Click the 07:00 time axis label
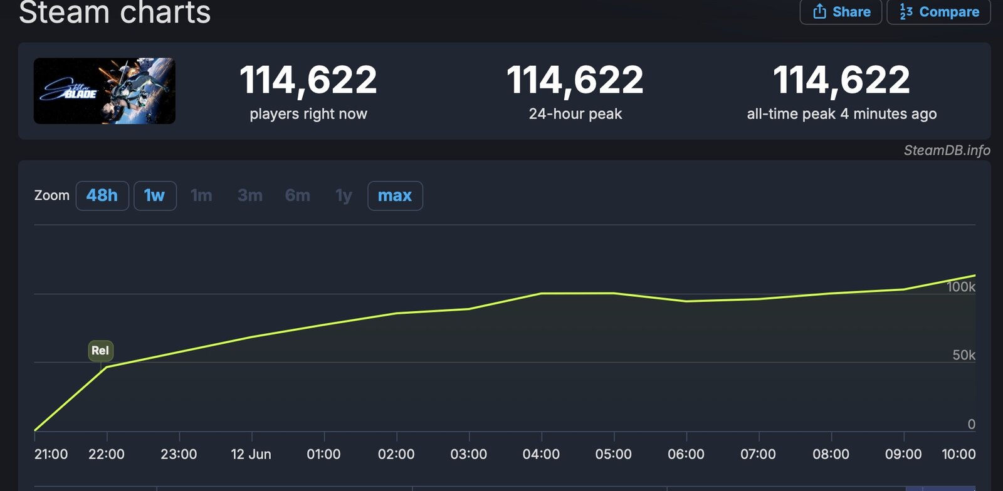Viewport: 1003px width, 491px height. (x=759, y=454)
